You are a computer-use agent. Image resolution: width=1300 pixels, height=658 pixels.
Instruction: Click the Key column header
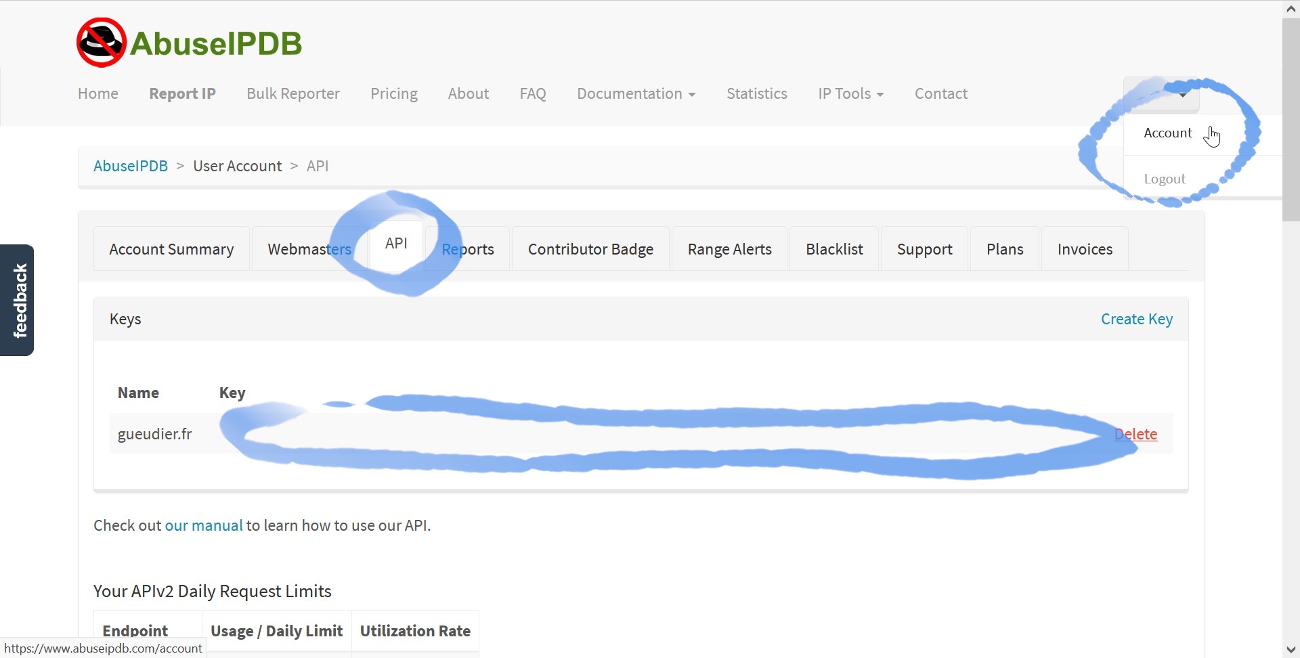[232, 393]
